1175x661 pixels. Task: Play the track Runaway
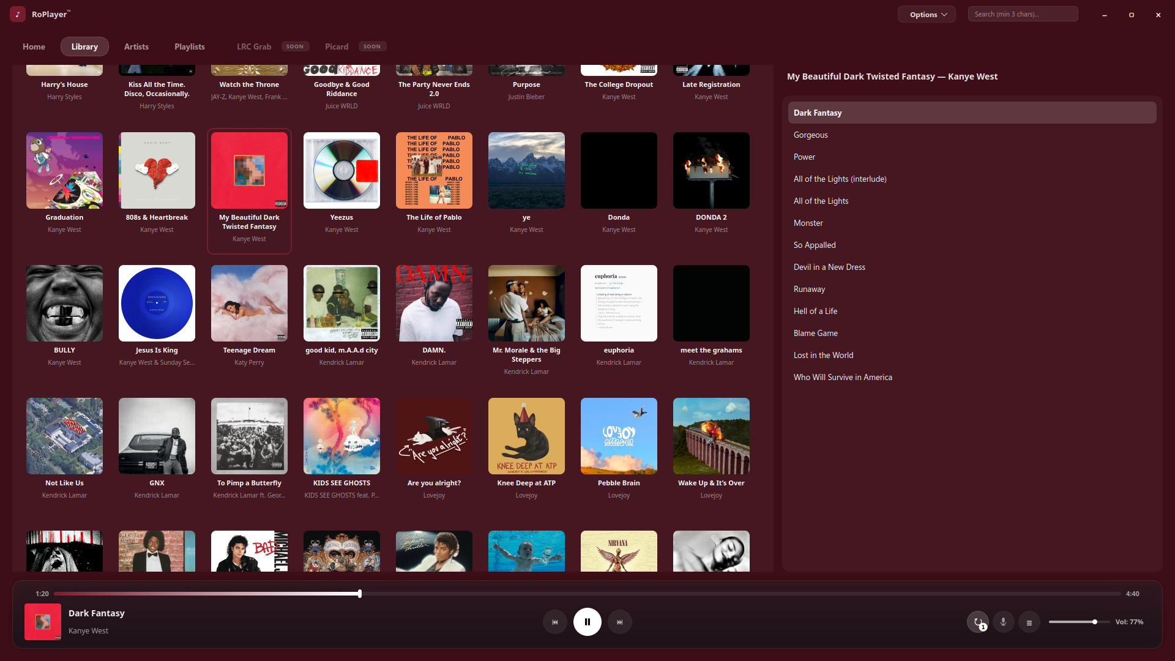coord(972,289)
